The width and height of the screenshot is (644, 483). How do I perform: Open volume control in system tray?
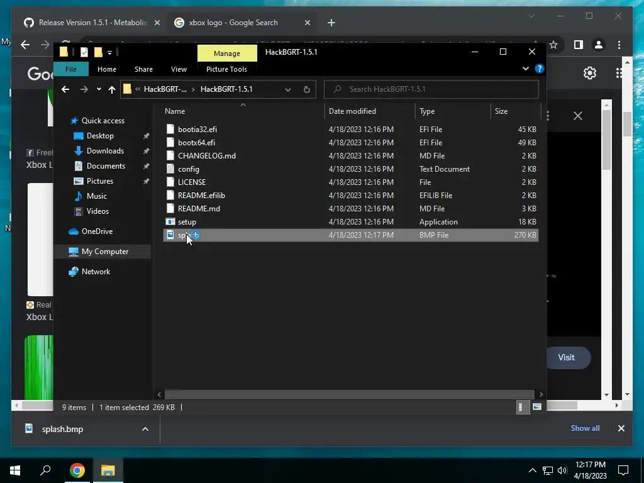[x=562, y=470]
